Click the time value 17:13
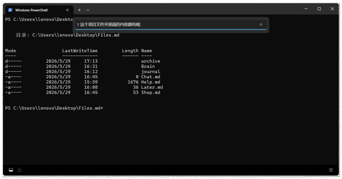The image size is (342, 179). tap(91, 61)
